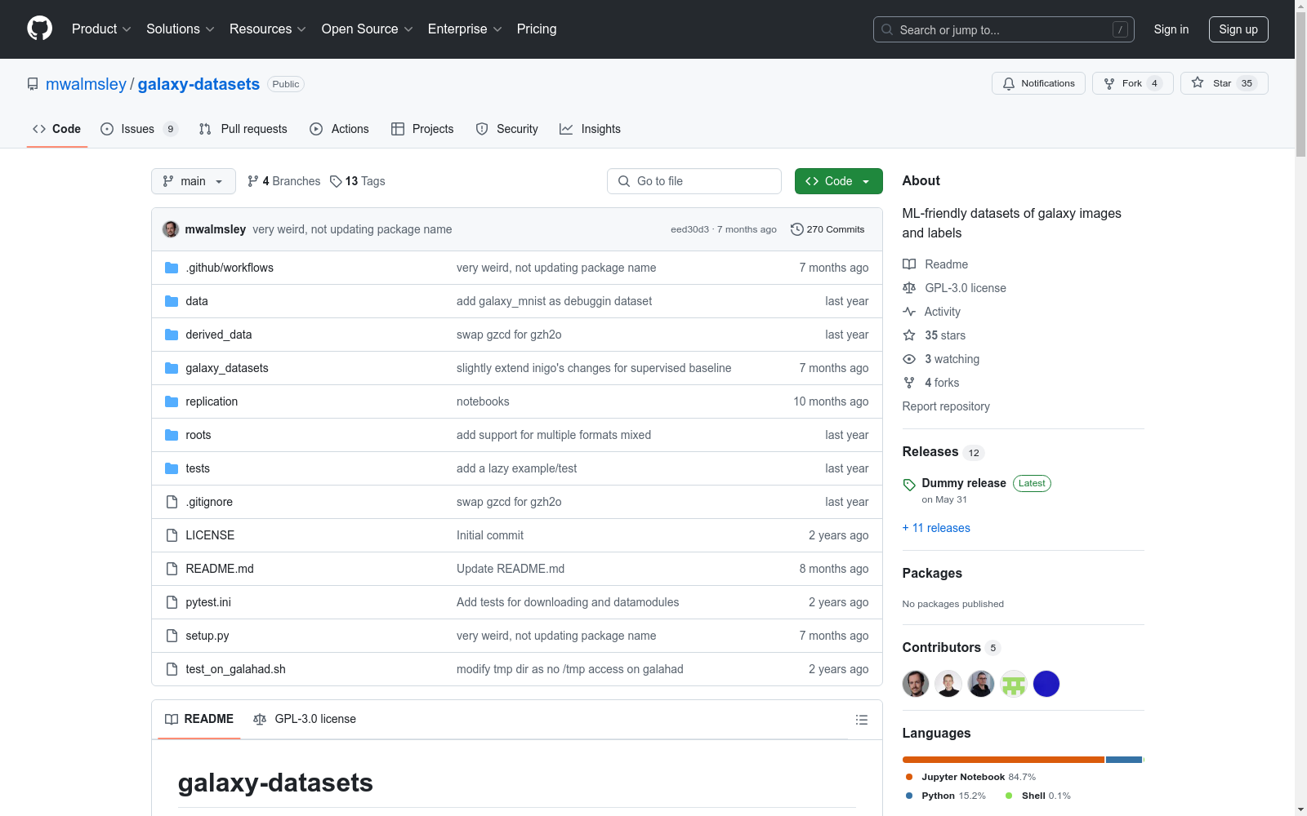Open the .gitignore file
This screenshot has width=1307, height=816.
tap(209, 502)
